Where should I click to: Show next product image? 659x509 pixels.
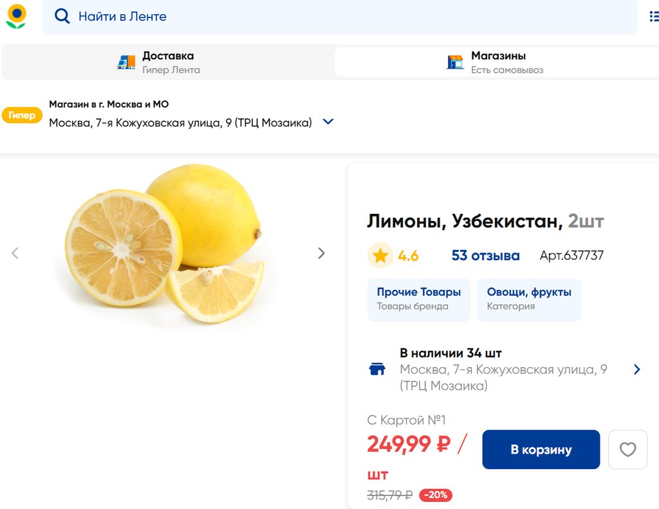(x=322, y=253)
